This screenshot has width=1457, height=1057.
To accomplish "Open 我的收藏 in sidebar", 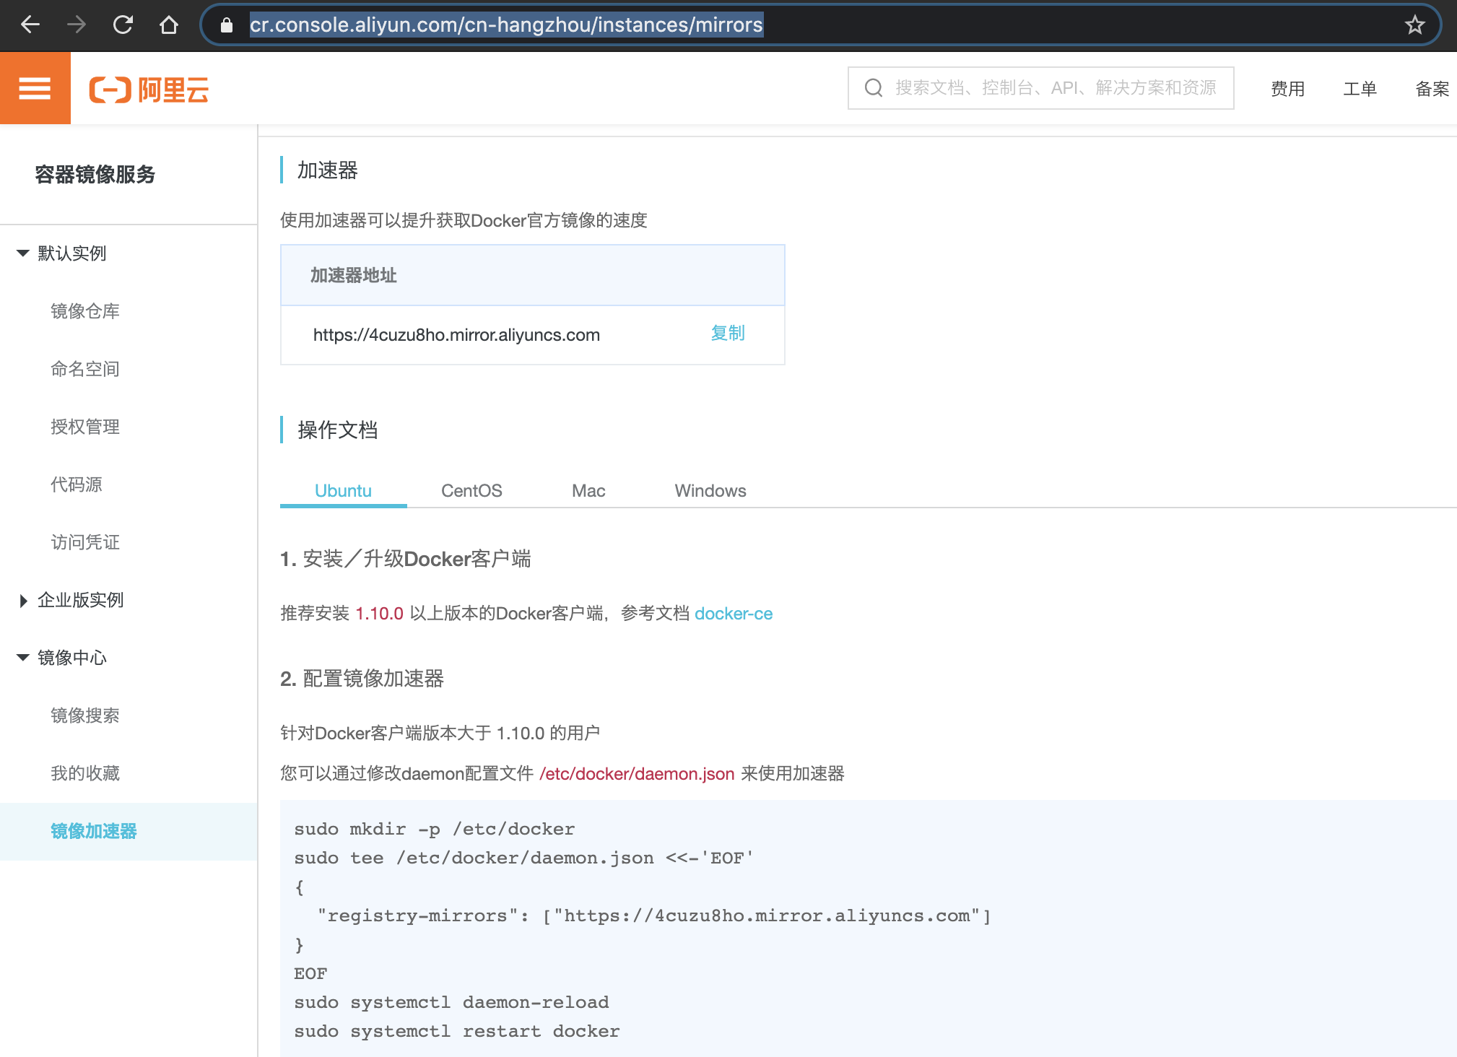I will click(85, 773).
